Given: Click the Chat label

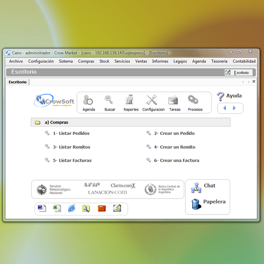Looking at the screenshot, I should (210, 185).
